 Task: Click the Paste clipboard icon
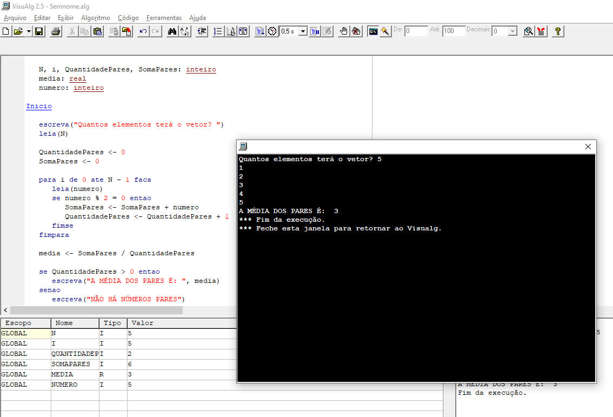tap(97, 31)
